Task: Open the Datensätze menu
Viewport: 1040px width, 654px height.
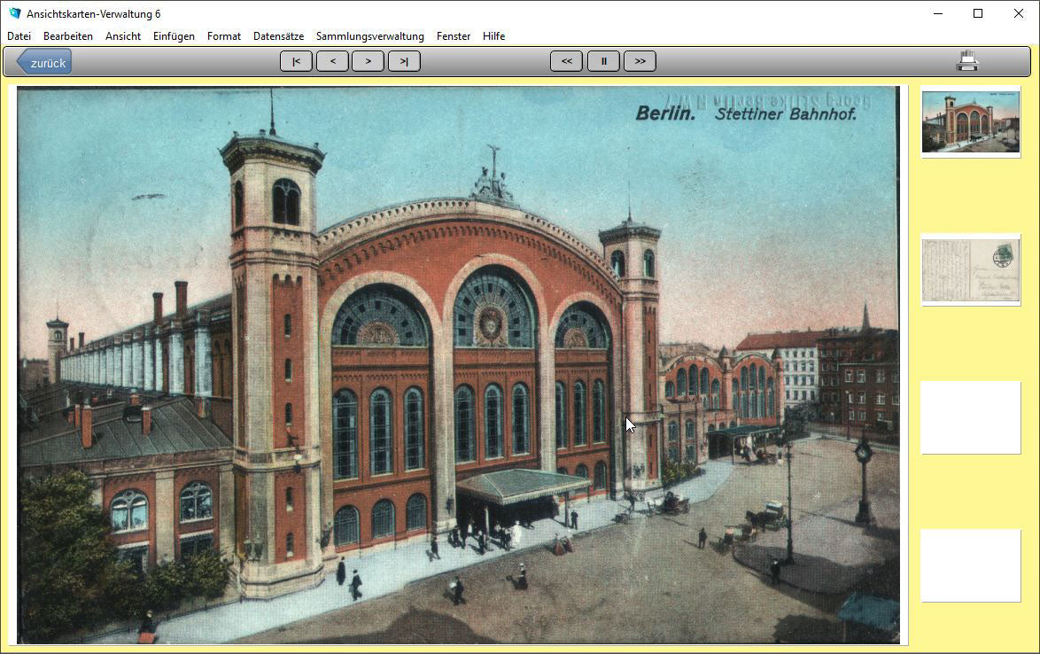Action: (278, 36)
